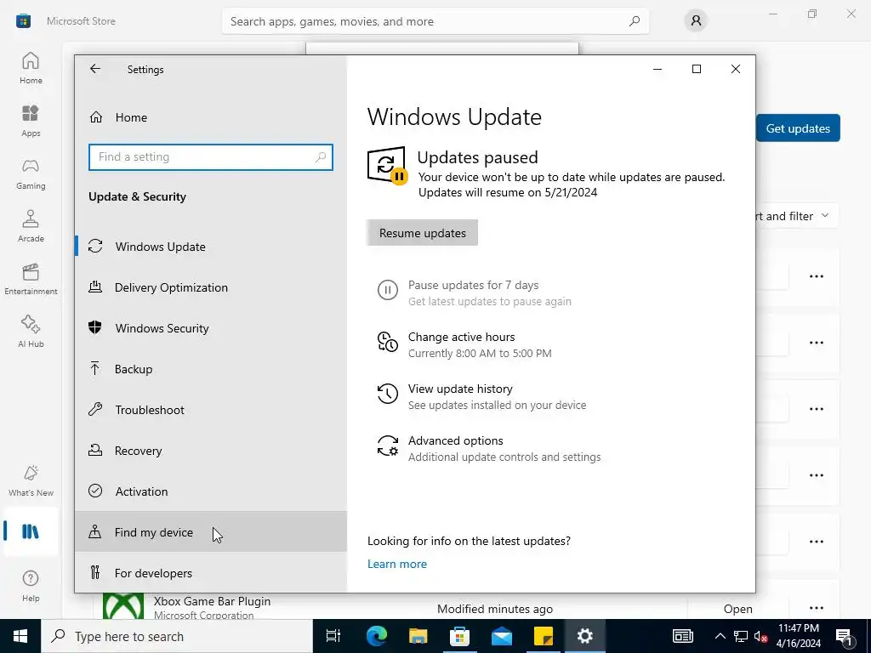Click Open for Xbox Game Bar Plugin
This screenshot has width=871, height=653.
pyautogui.click(x=737, y=609)
